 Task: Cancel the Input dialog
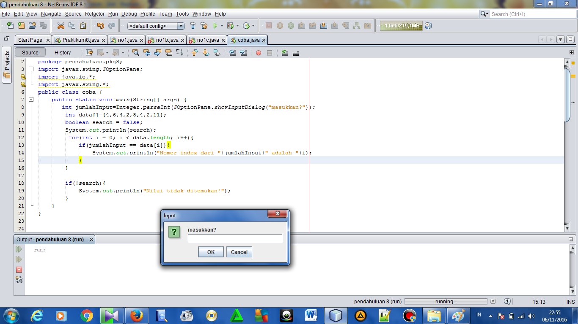pos(239,252)
